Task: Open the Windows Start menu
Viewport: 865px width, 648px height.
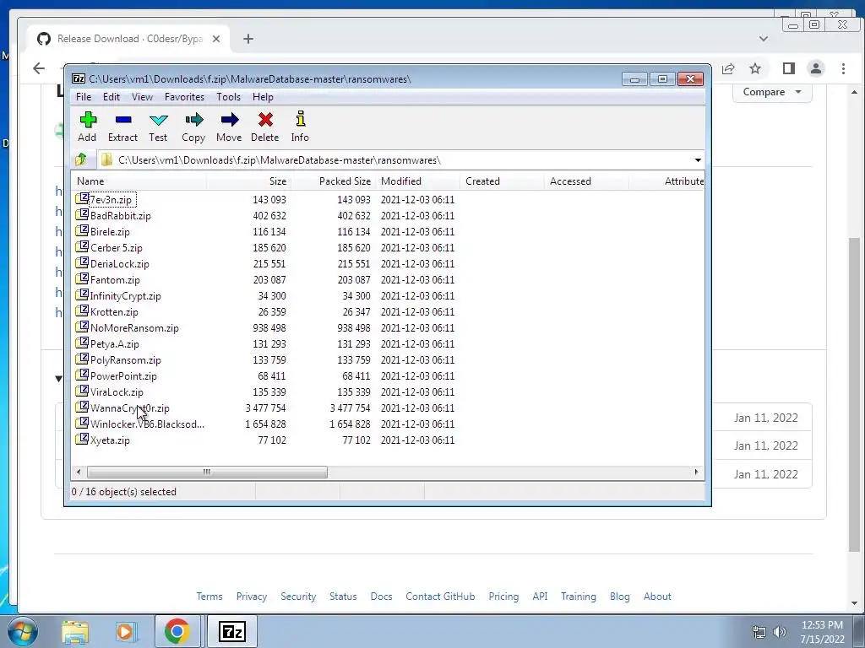Action: (22, 631)
